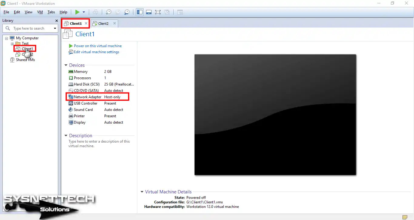Viewport: 414px width, 220px height.
Task: Open the Snapshot Manager icon
Action: coord(127,12)
